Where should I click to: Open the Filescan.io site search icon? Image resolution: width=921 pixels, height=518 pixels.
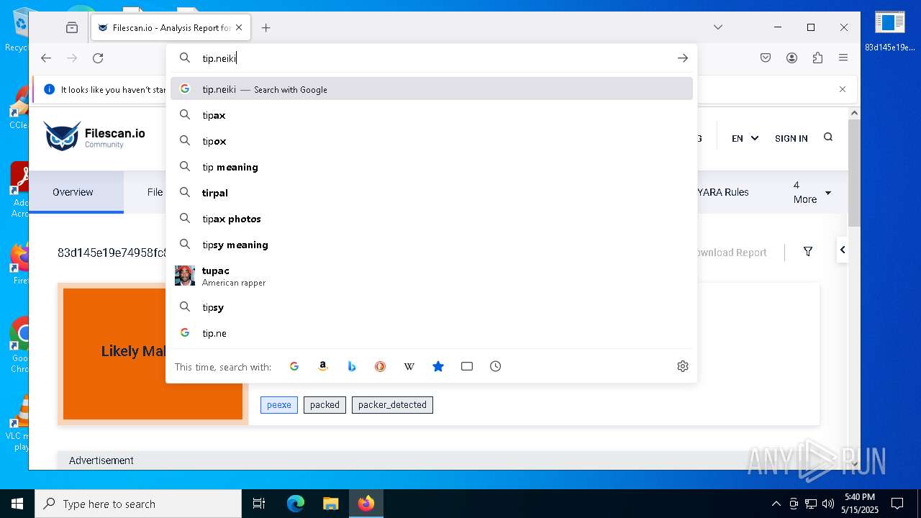pyautogui.click(x=828, y=137)
